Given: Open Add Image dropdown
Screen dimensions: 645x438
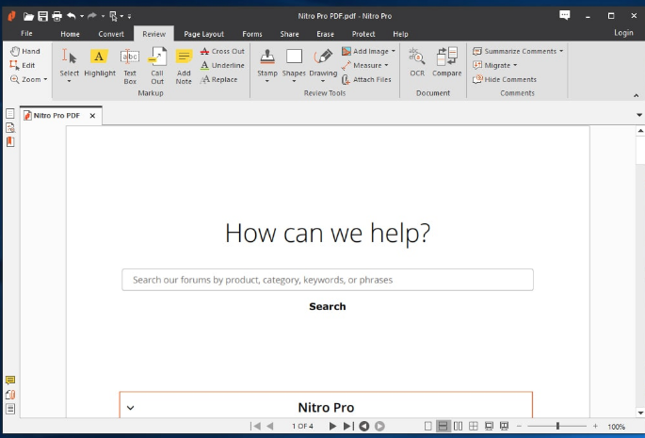Looking at the screenshot, I should [394, 51].
